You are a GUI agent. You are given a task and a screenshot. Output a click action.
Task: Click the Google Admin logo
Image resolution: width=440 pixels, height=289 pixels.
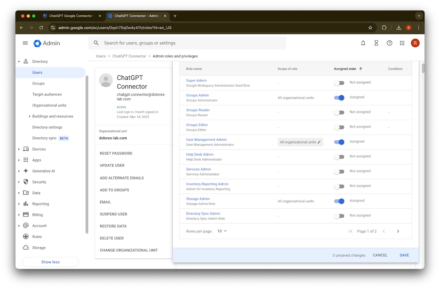tap(47, 43)
